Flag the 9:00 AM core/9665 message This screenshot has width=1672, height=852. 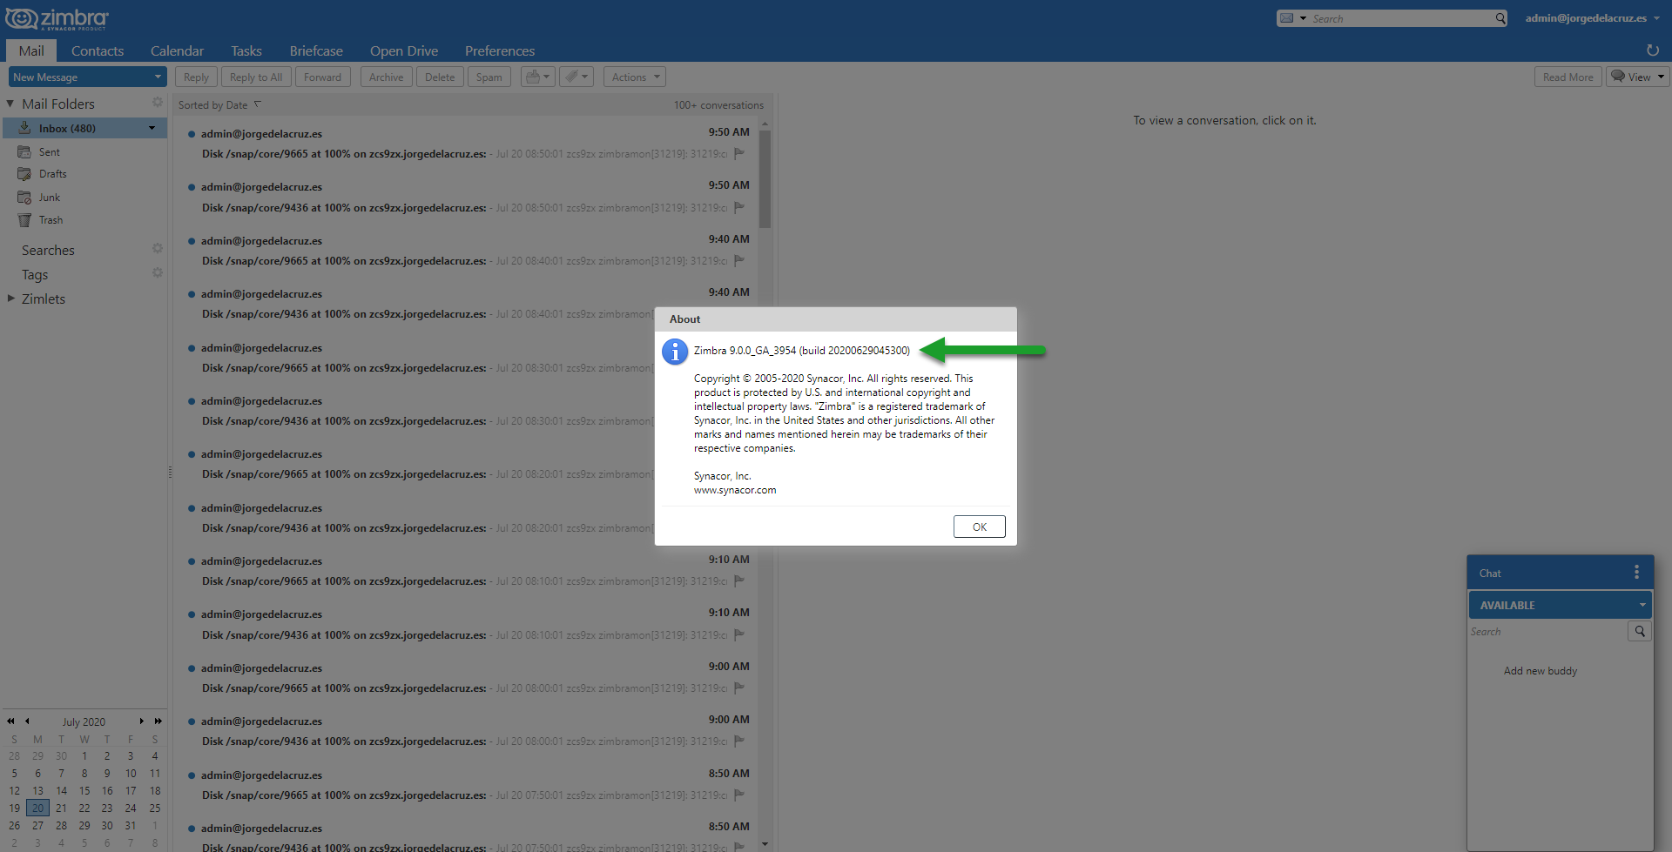pyautogui.click(x=739, y=688)
